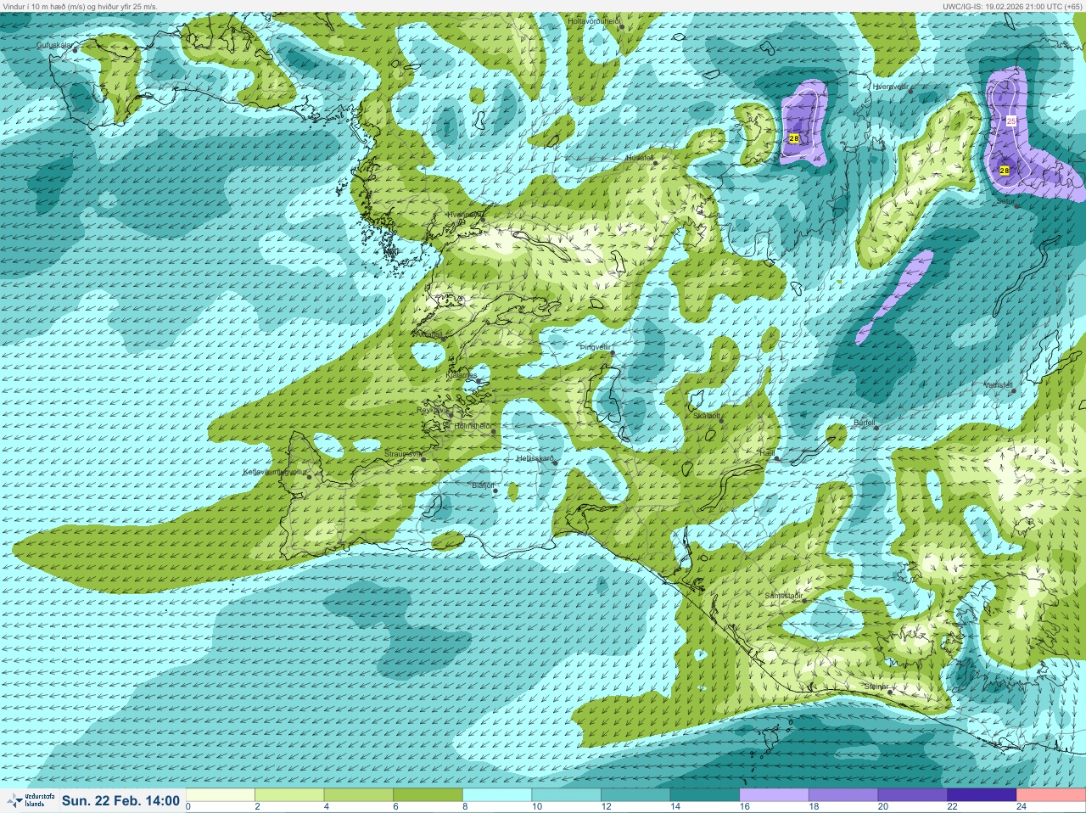Click the Þingvellir station label
Viewport: 1086px width, 813px height.
click(595, 347)
